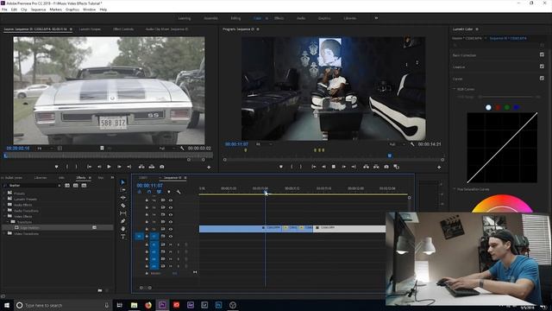Export frame from Source monitor

click(161, 167)
